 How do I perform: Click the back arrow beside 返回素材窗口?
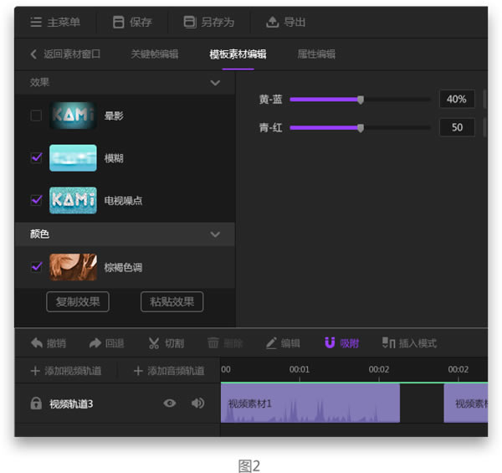click(x=33, y=54)
